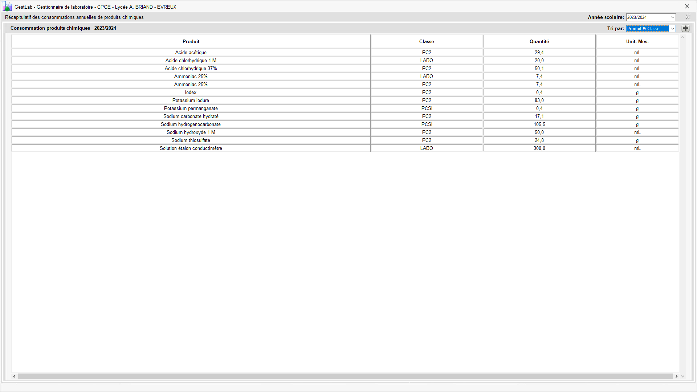Viewport: 697px width, 392px height.
Task: Click the Iodex product cell
Action: (191, 92)
